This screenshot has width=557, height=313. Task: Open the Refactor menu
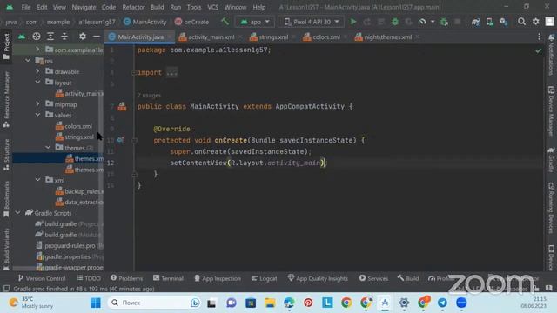[133, 7]
